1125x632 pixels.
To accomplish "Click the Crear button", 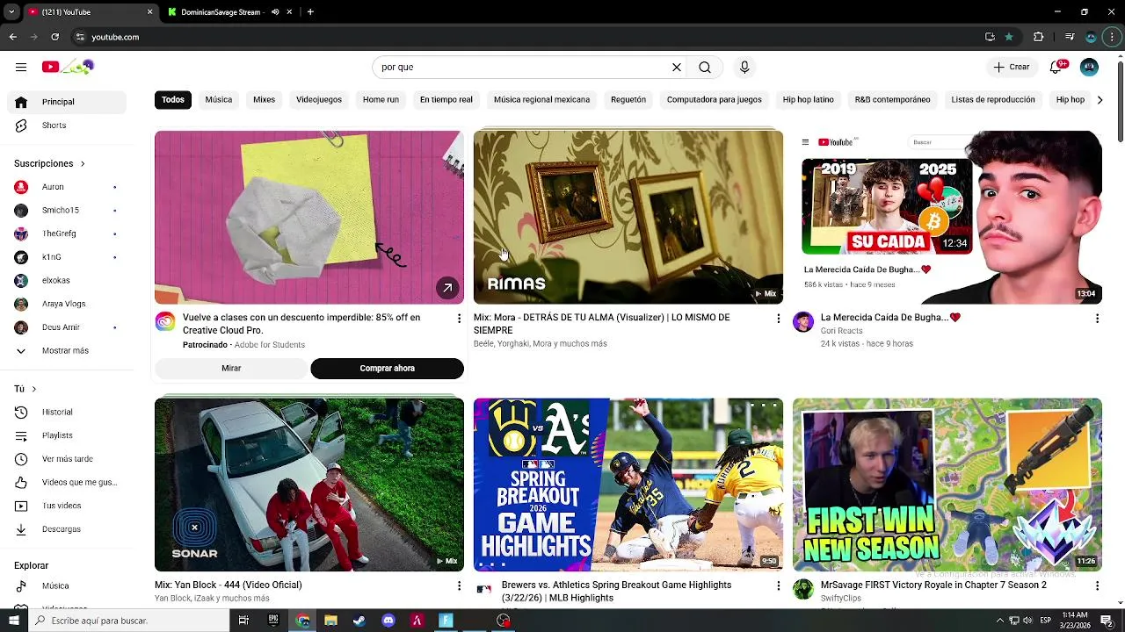I will [x=1012, y=67].
